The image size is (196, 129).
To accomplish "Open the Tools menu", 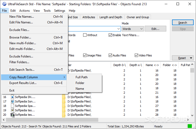I will (47, 11).
